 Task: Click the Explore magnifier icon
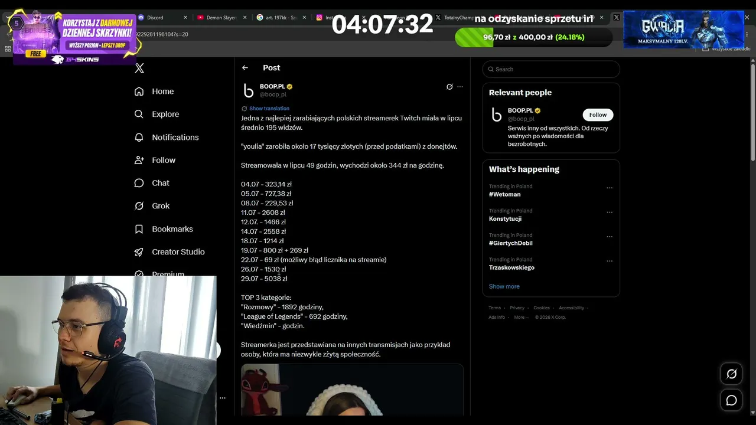point(139,115)
